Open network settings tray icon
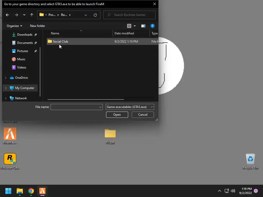Screen dimensions: 263x197 click(x=227, y=191)
